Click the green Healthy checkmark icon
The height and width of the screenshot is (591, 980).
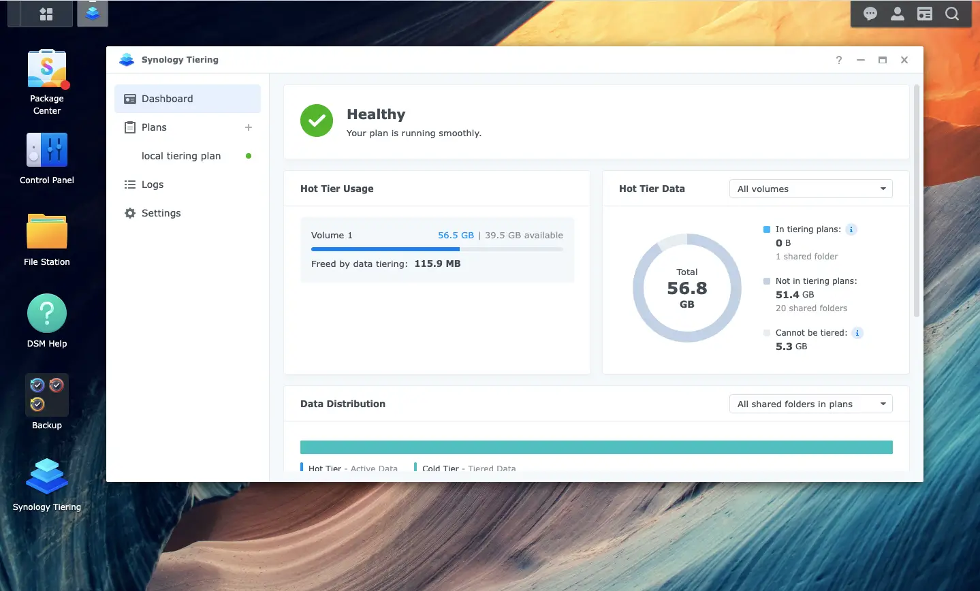pyautogui.click(x=317, y=121)
